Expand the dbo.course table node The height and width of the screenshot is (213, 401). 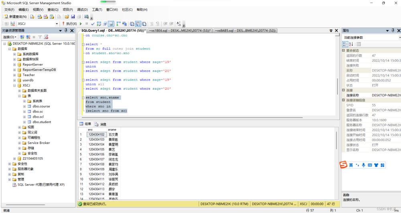[x=24, y=106]
